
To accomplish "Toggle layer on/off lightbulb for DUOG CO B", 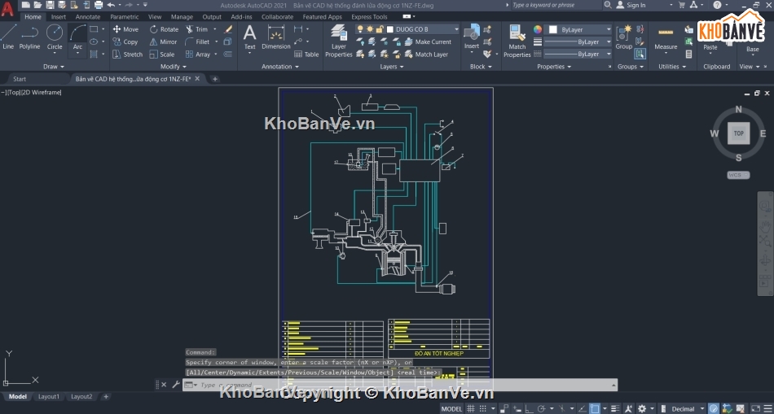I will click(360, 29).
